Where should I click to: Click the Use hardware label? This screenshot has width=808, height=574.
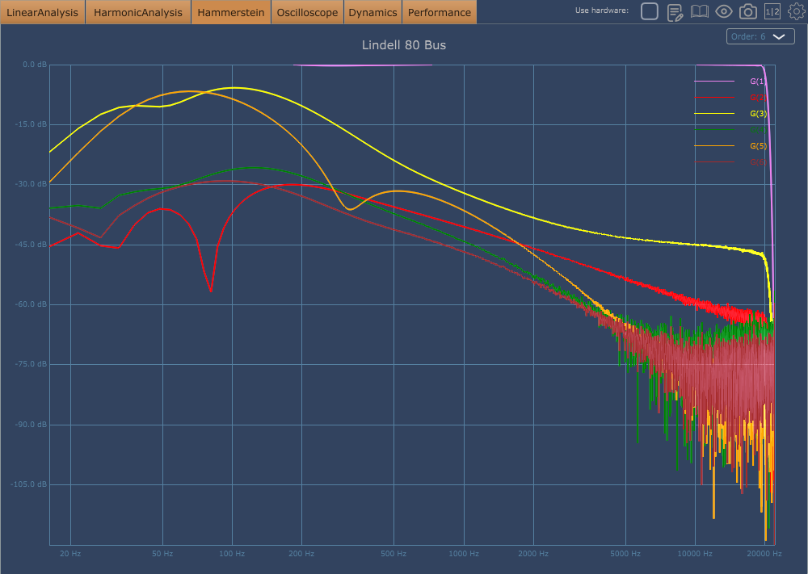(x=602, y=10)
